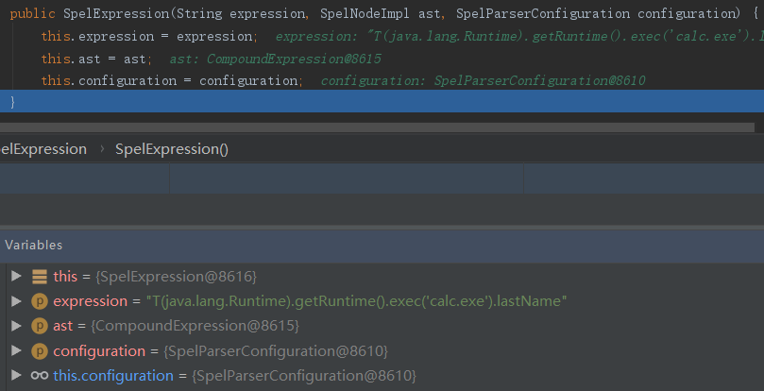764x391 pixels.
Task: Click the stacked object icon beside "this"
Action: pyautogui.click(x=39, y=276)
